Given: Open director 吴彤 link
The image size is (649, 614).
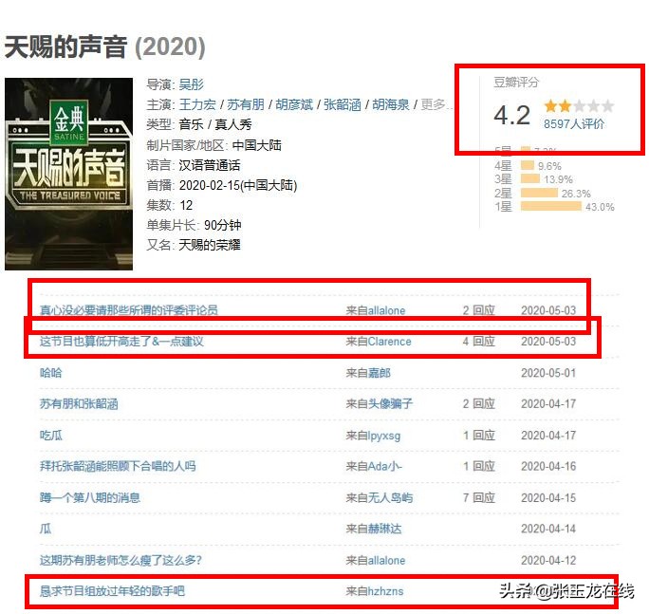Looking at the screenshot, I should coord(192,84).
